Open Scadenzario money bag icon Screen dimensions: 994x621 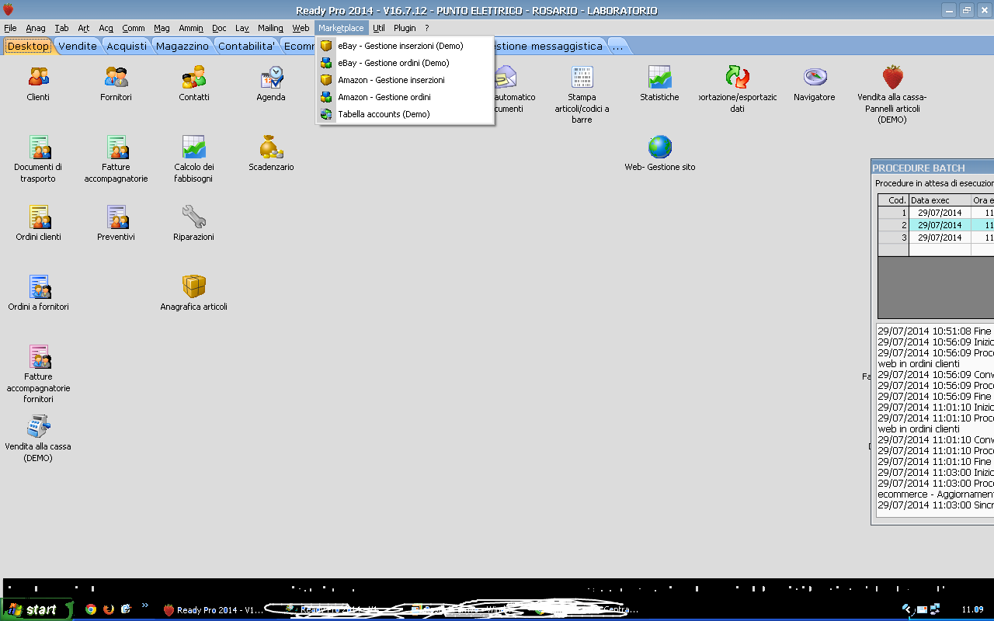[271, 147]
